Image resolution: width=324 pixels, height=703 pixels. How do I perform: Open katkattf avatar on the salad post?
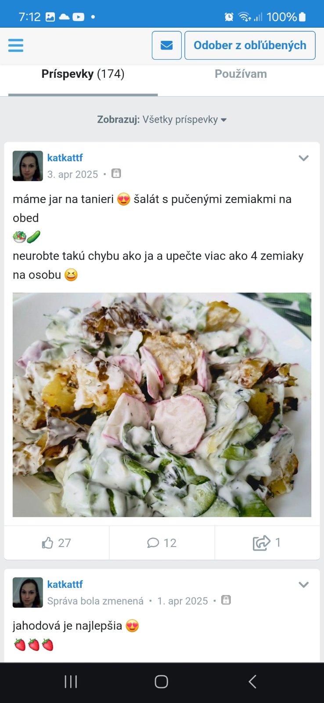click(28, 166)
